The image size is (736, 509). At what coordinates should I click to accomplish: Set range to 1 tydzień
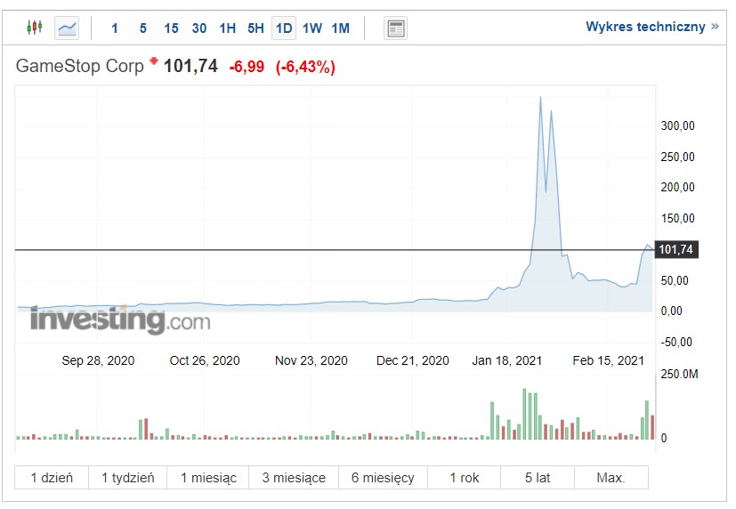(127, 478)
